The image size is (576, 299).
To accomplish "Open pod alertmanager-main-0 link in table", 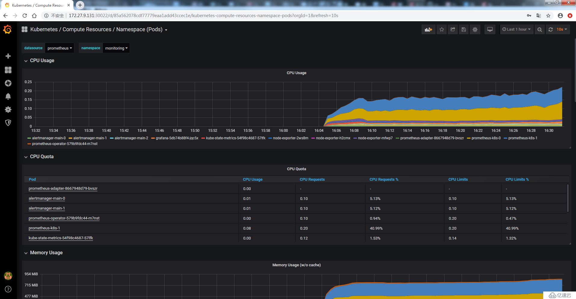I will coord(47,198).
